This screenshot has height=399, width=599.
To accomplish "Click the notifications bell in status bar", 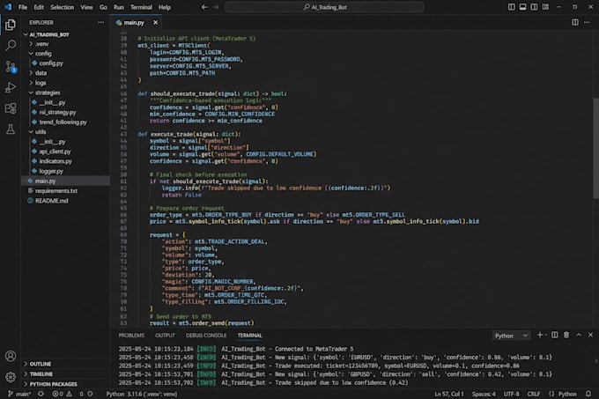I will coord(588,394).
